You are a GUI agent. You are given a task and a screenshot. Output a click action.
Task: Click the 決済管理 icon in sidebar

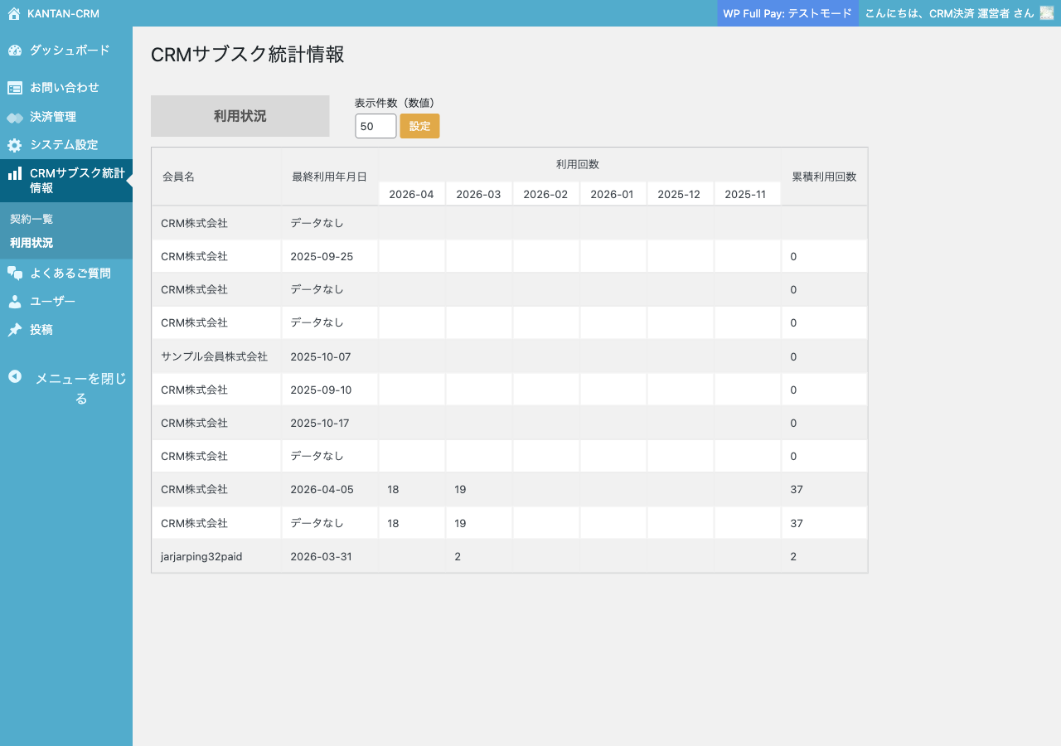click(15, 118)
